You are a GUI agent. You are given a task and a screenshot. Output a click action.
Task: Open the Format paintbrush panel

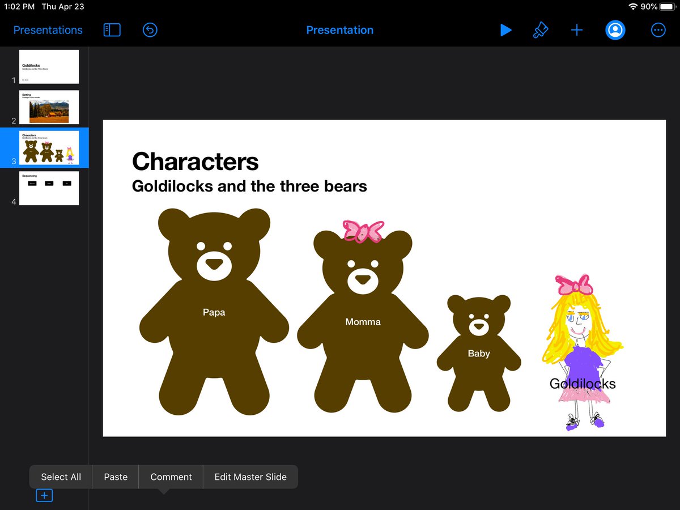(x=541, y=30)
